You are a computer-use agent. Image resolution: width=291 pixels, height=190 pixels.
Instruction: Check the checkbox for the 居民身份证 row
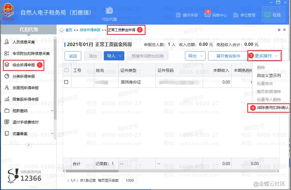(66, 82)
